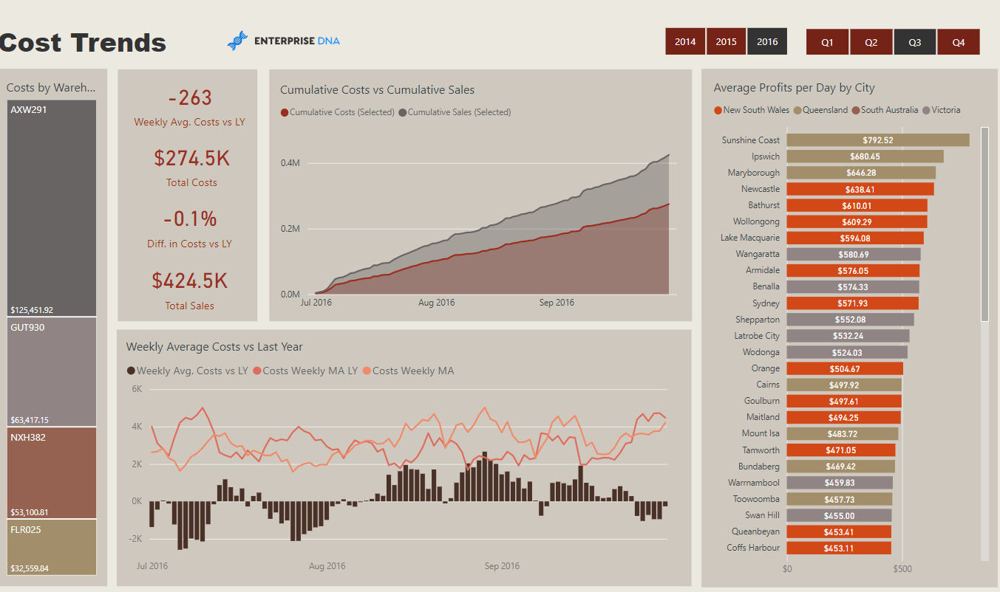This screenshot has width=1000, height=592.
Task: Click the Queensland legend dot
Action: coord(797,111)
